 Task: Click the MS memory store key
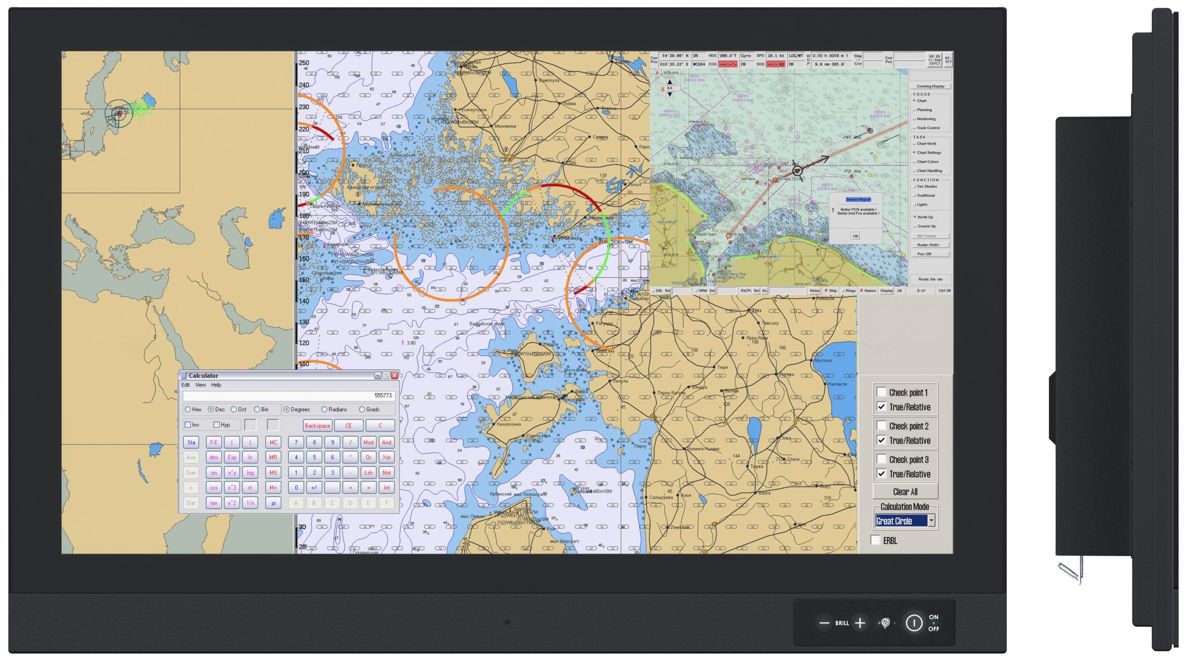click(x=273, y=473)
